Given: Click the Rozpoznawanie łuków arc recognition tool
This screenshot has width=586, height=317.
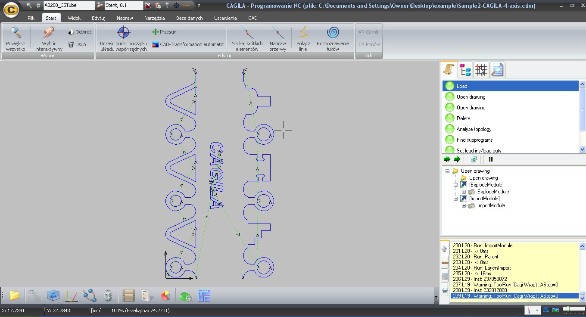Looking at the screenshot, I should [x=333, y=39].
